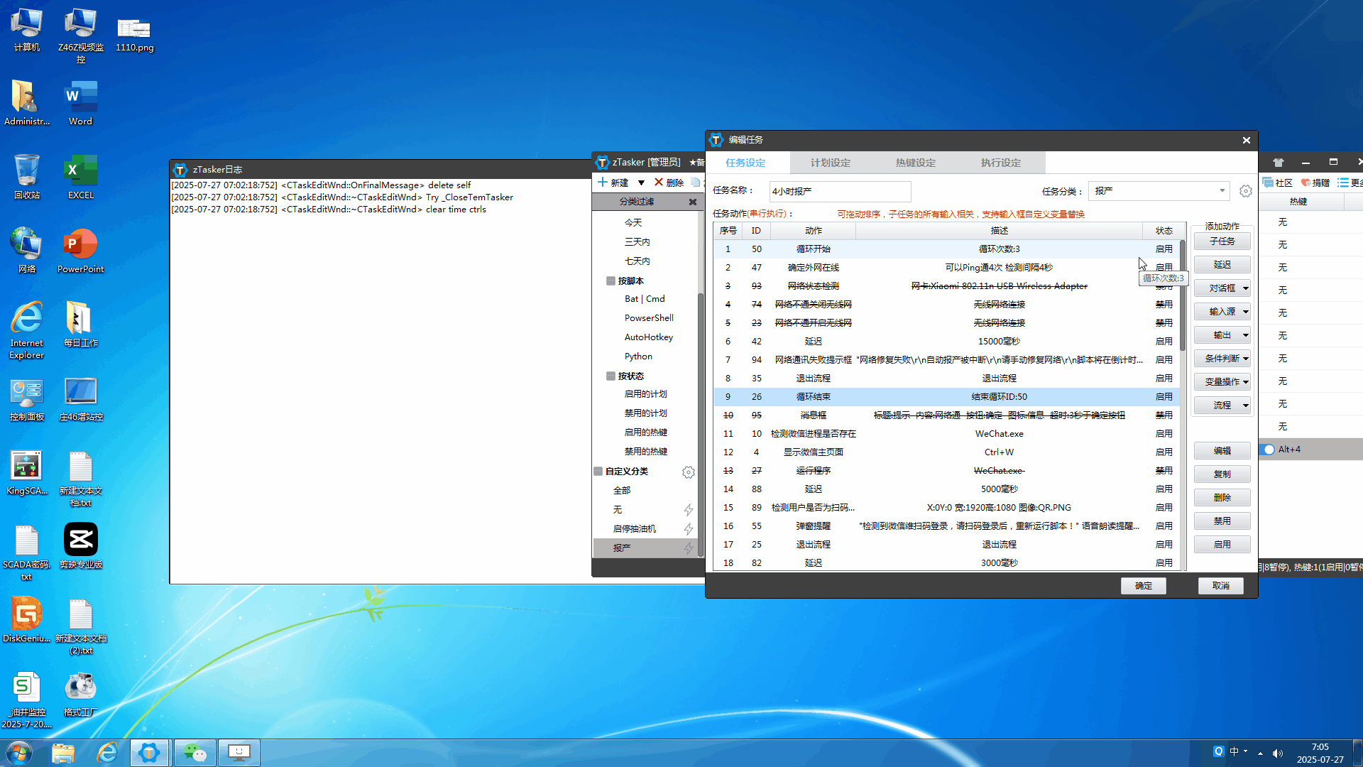The height and width of the screenshot is (767, 1363).
Task: Select row 循环结束 in action list
Action: (946, 397)
